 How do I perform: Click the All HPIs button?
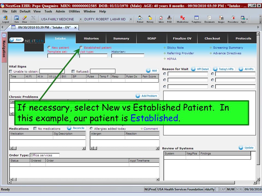247,69
